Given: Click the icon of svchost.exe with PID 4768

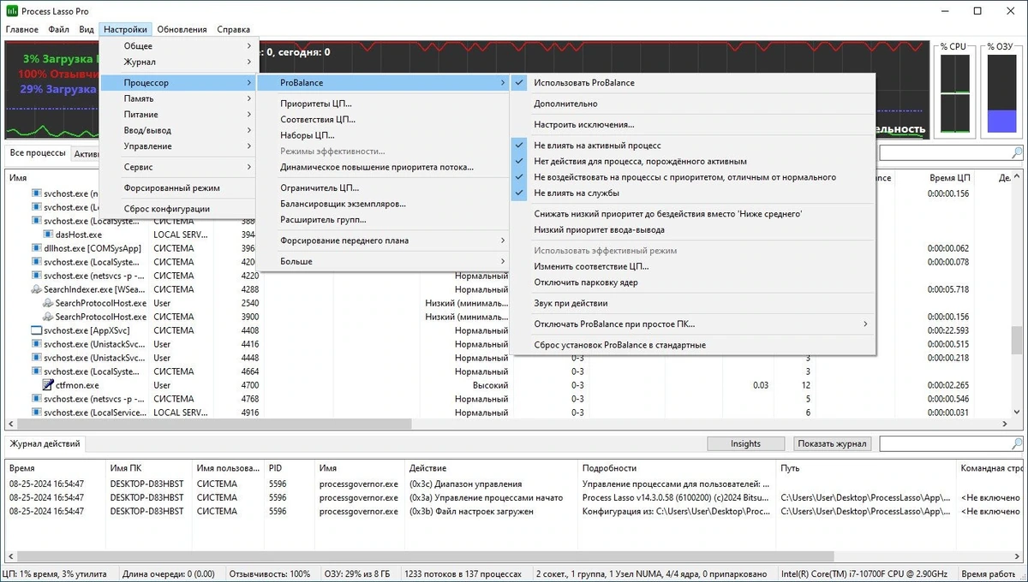Looking at the screenshot, I should click(x=37, y=399).
